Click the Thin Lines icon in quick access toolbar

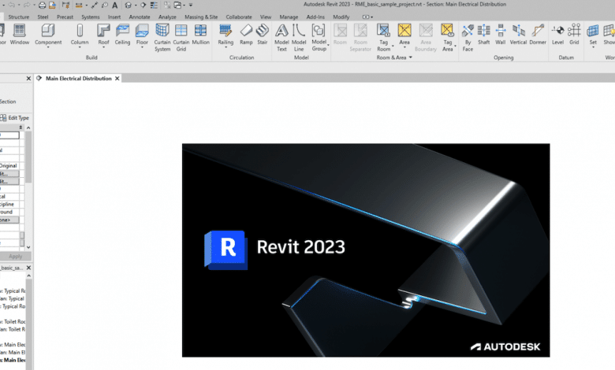pos(154,5)
